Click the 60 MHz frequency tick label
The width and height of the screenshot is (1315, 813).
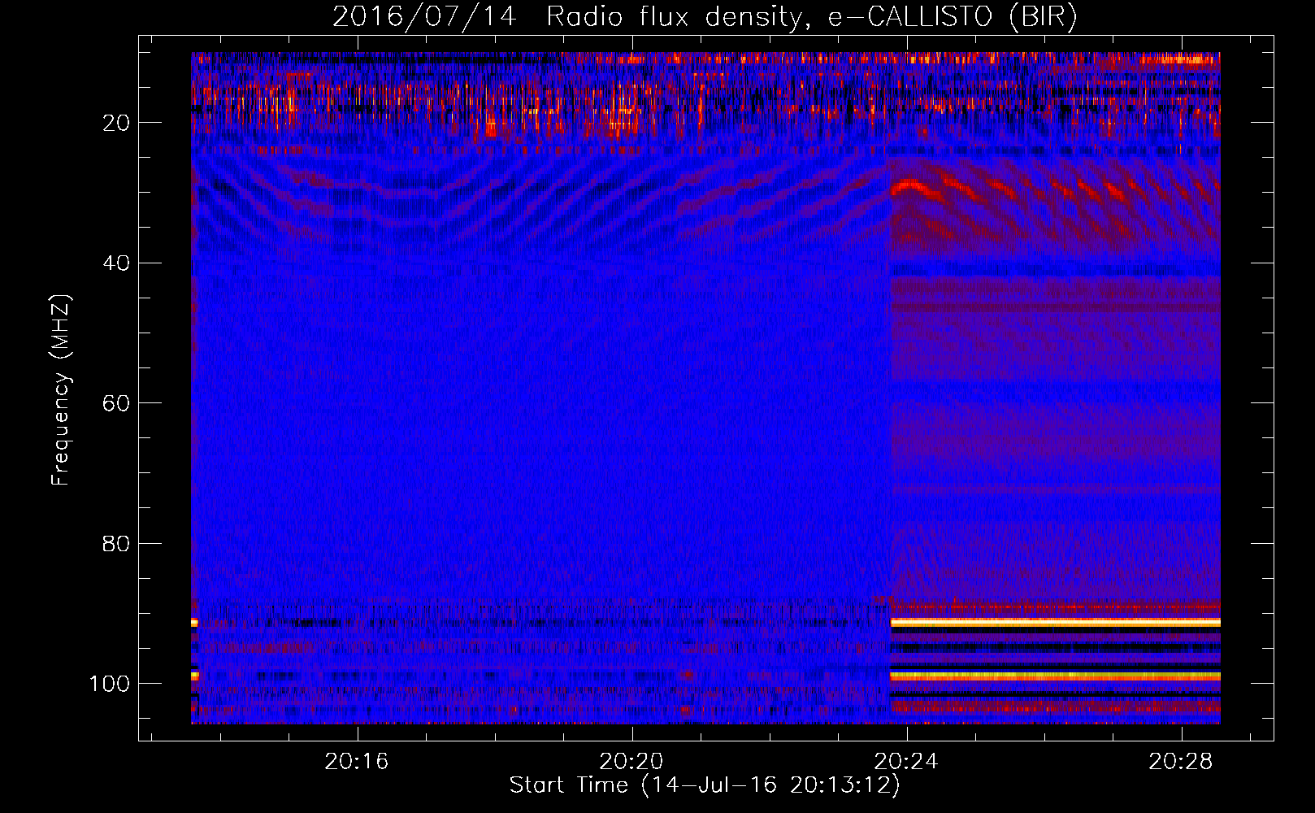click(116, 403)
